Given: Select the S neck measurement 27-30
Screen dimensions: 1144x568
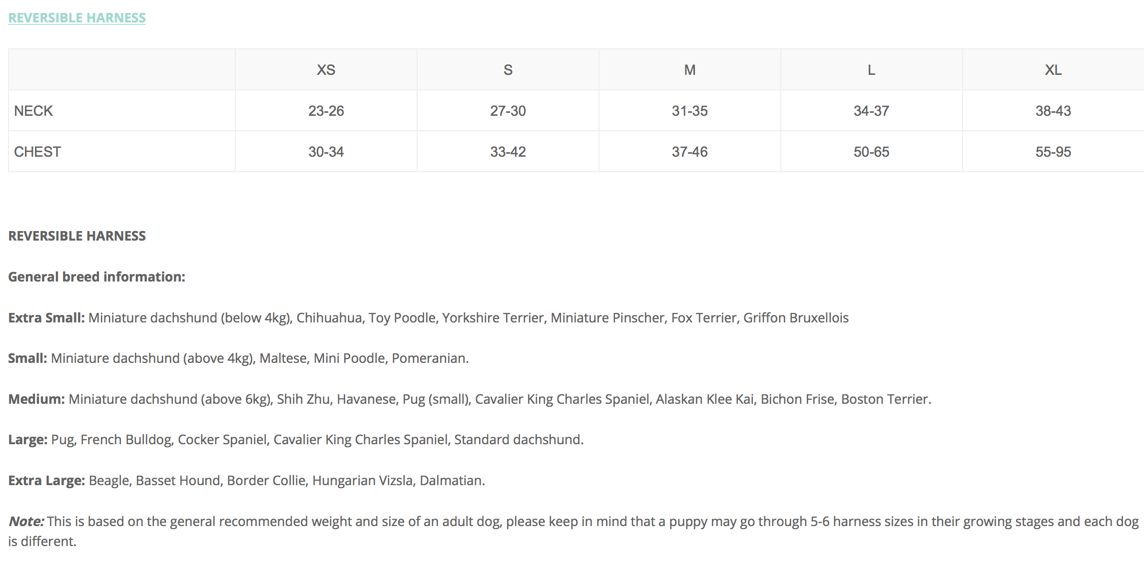Looking at the screenshot, I should coord(508,111).
